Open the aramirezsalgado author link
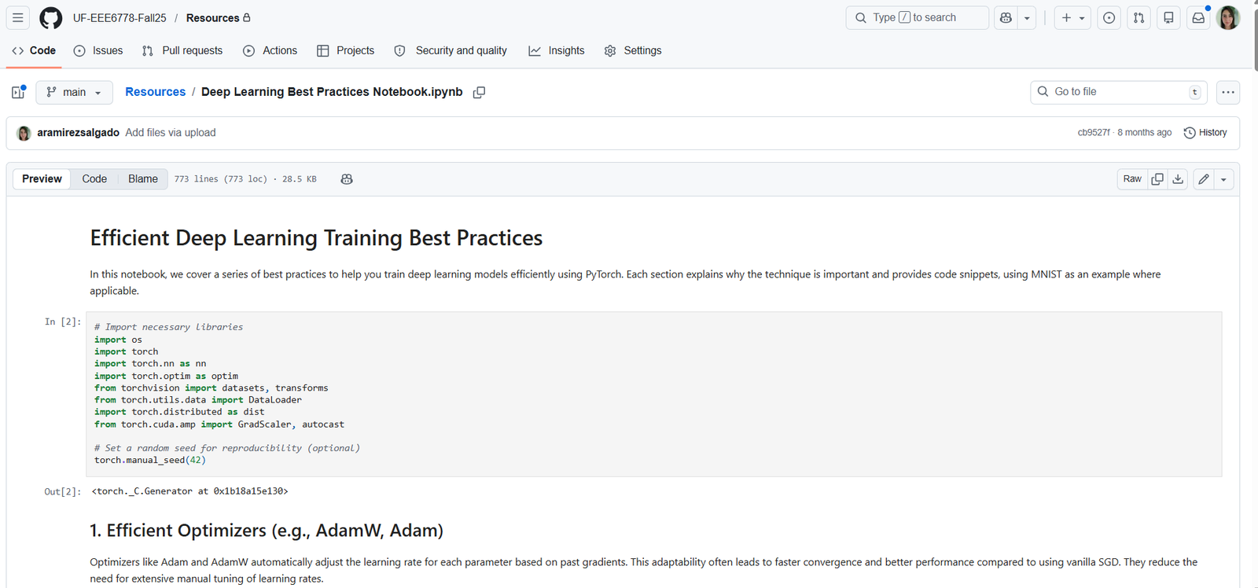 (x=79, y=133)
